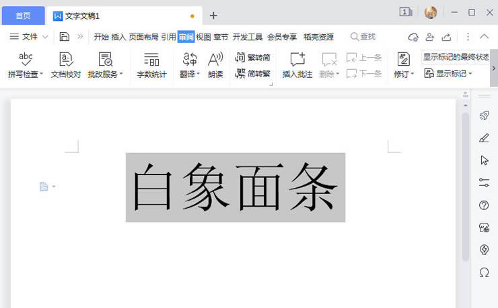Switch to the 开始 ribbon tab

coord(102,37)
